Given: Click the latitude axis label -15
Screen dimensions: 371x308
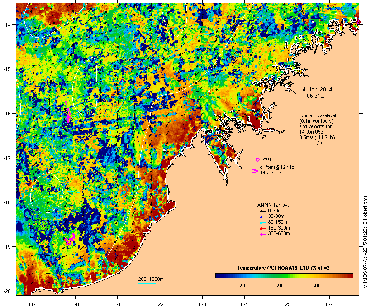Looking at the screenshot, I should coord(7,69).
